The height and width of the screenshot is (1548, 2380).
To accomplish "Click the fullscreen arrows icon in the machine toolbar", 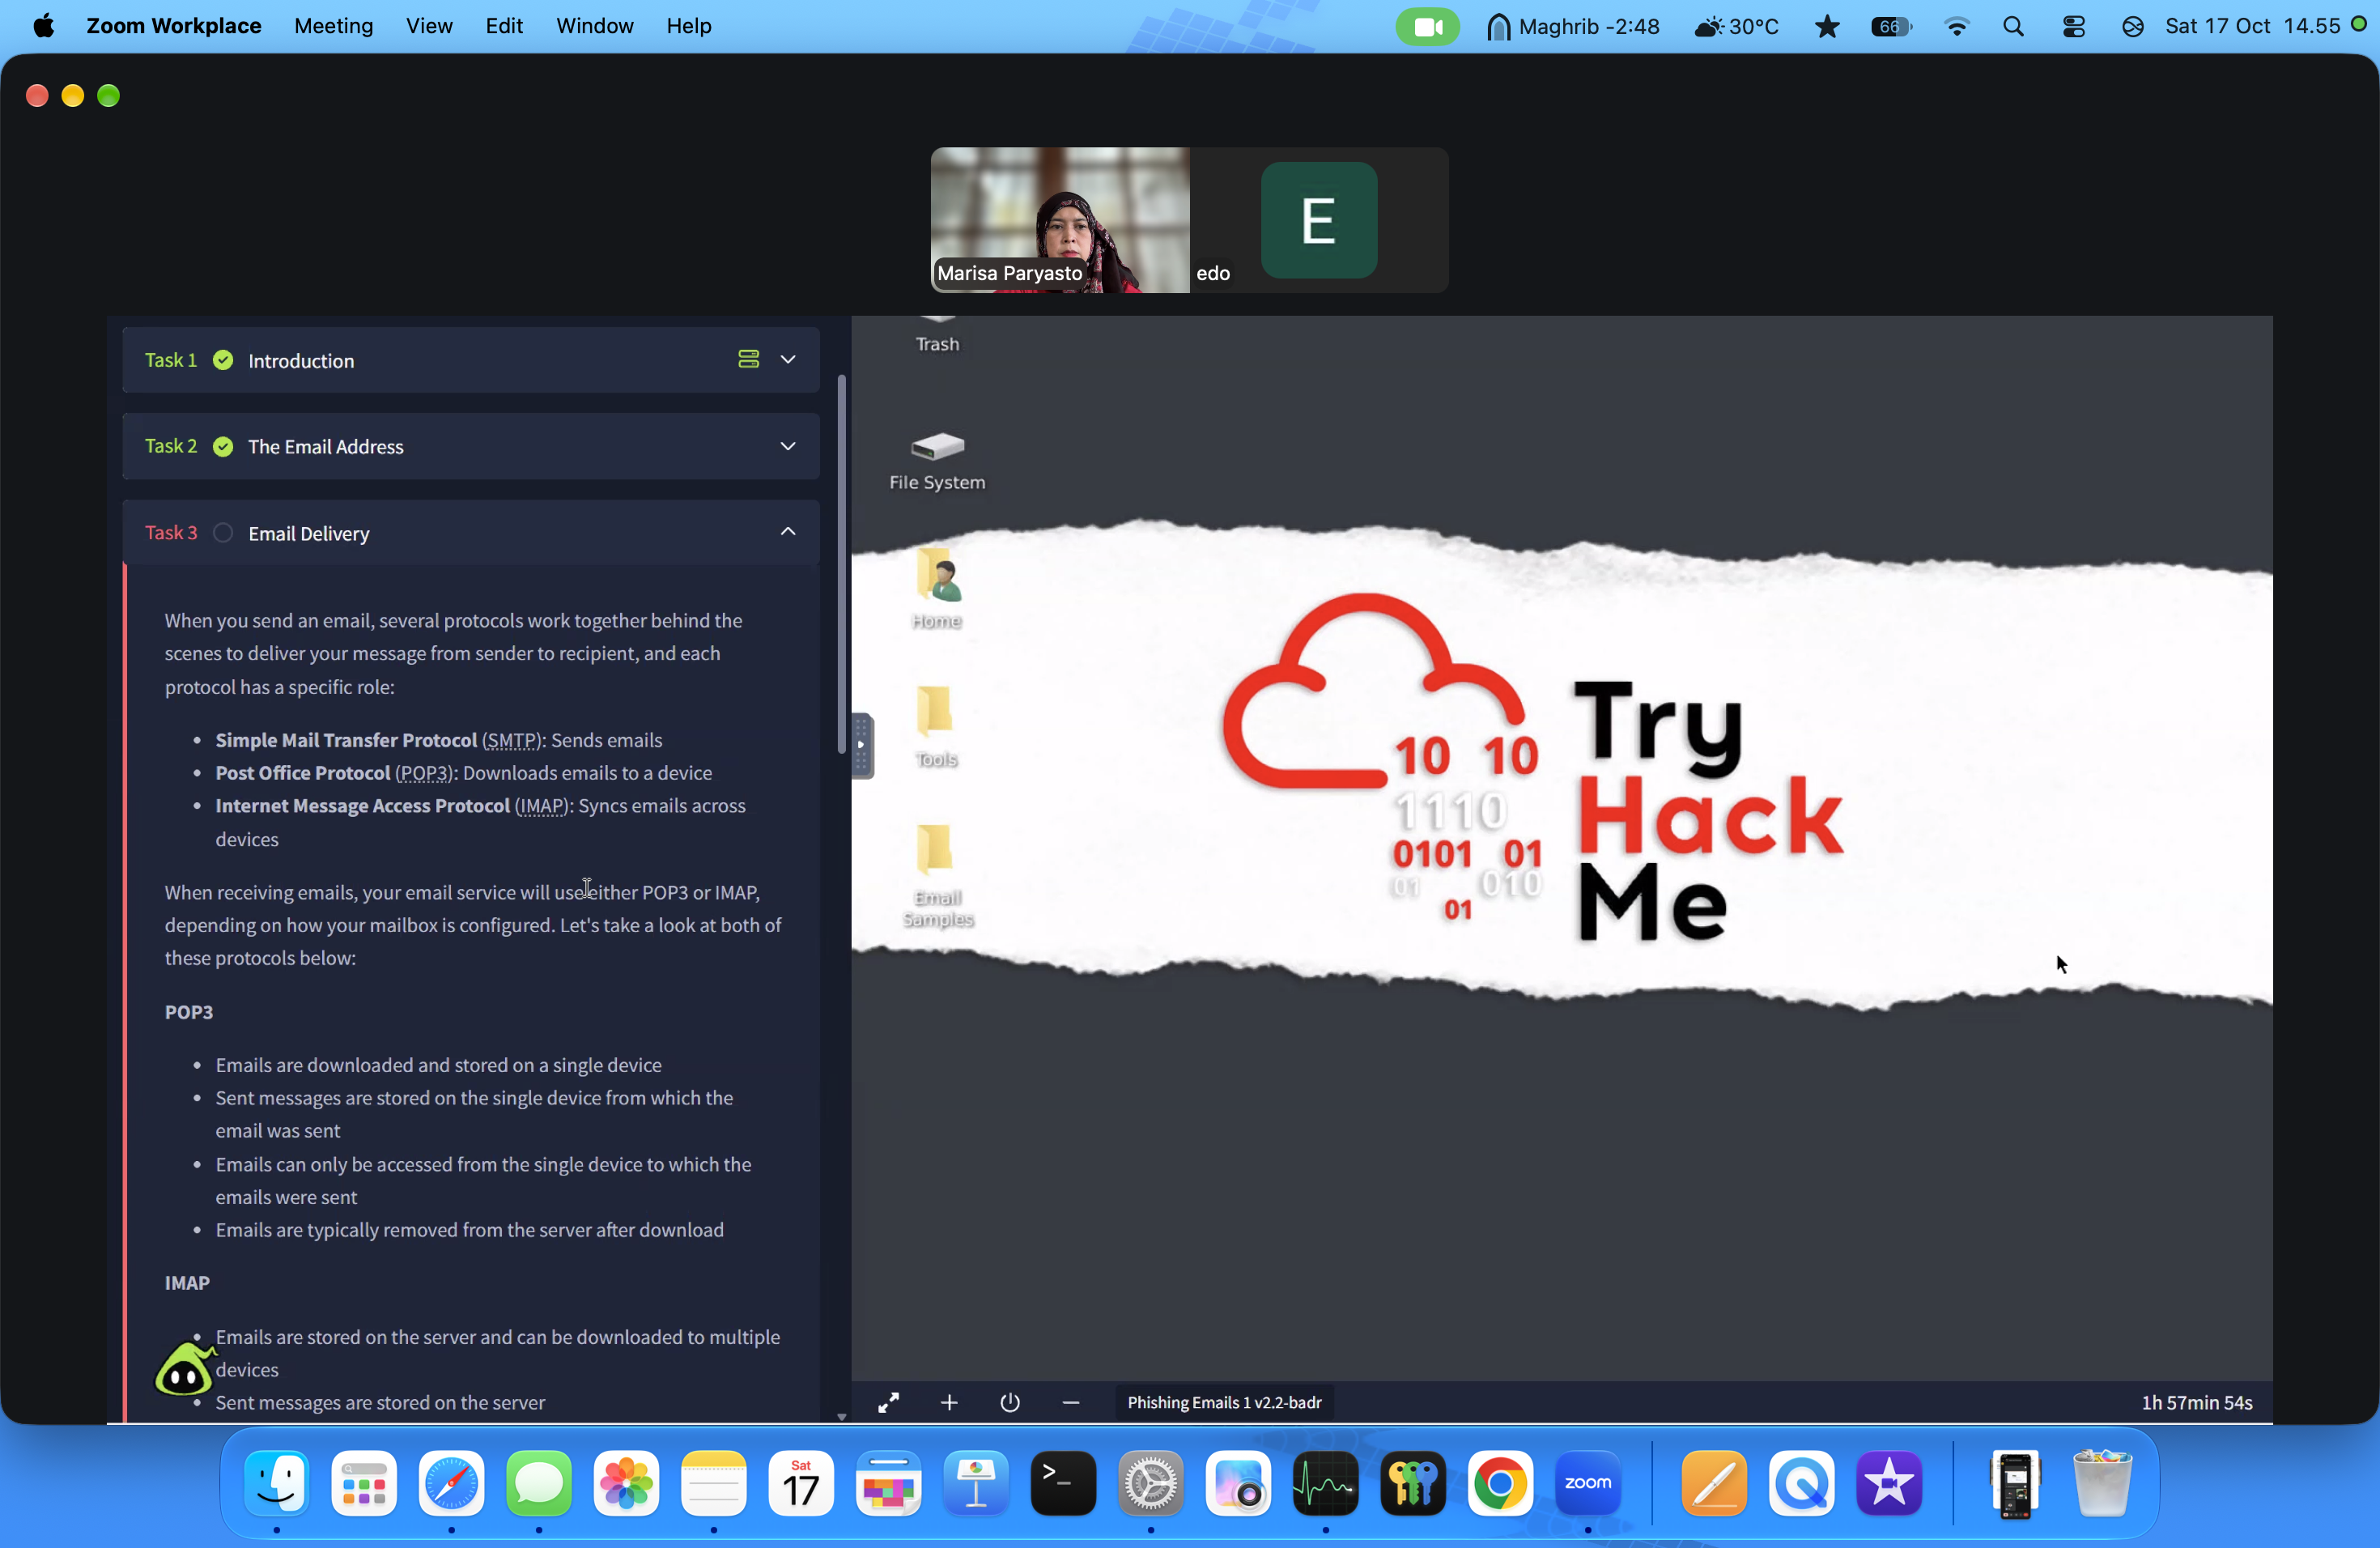I will (888, 1403).
